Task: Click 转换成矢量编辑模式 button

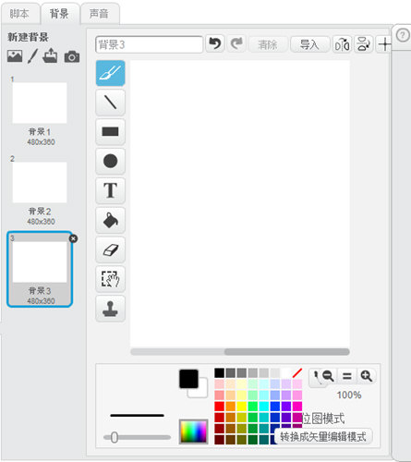Action: click(x=323, y=436)
